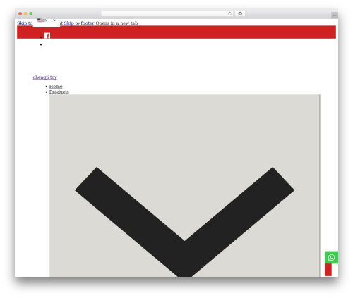This screenshot has width=353, height=298.
Task: Open WhatsApp chat green button
Action: click(331, 257)
